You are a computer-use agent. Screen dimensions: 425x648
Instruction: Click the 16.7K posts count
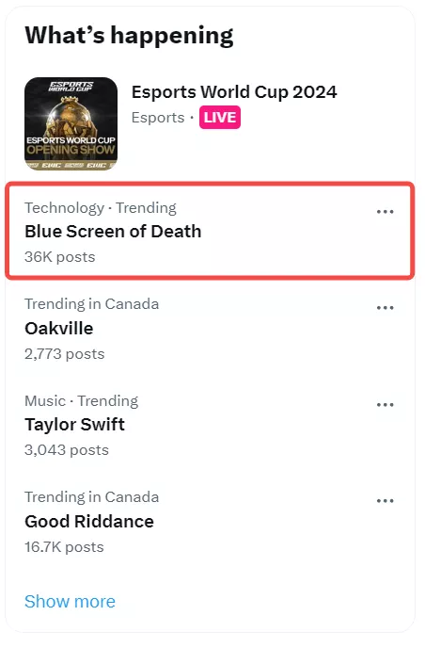coord(64,547)
